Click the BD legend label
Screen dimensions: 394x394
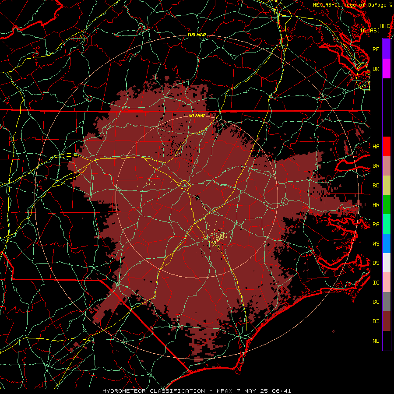(x=376, y=186)
